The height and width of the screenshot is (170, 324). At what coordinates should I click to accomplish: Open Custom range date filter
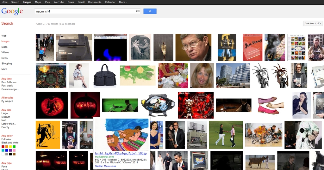10,89
